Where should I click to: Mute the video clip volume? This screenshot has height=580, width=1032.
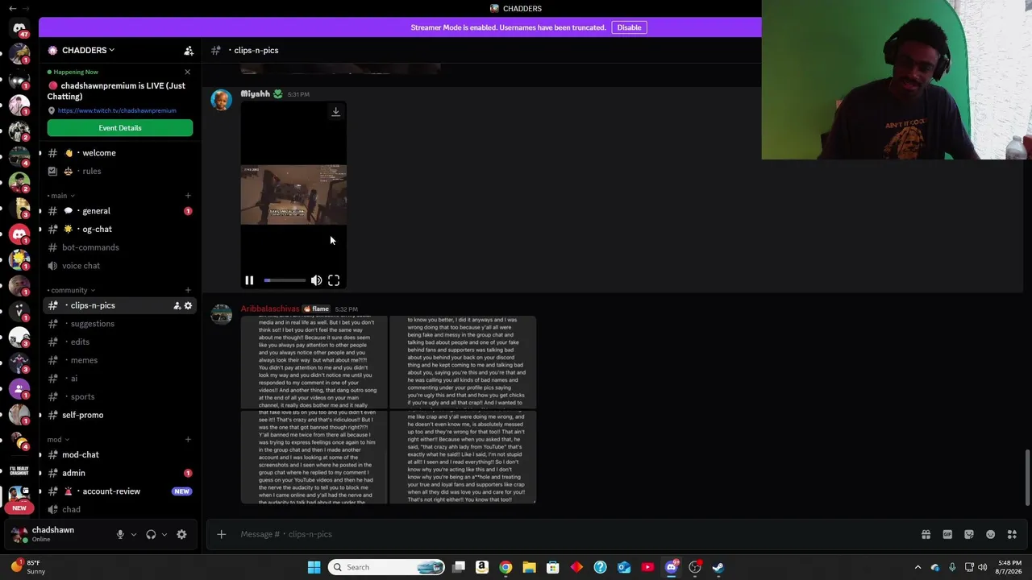(x=316, y=280)
